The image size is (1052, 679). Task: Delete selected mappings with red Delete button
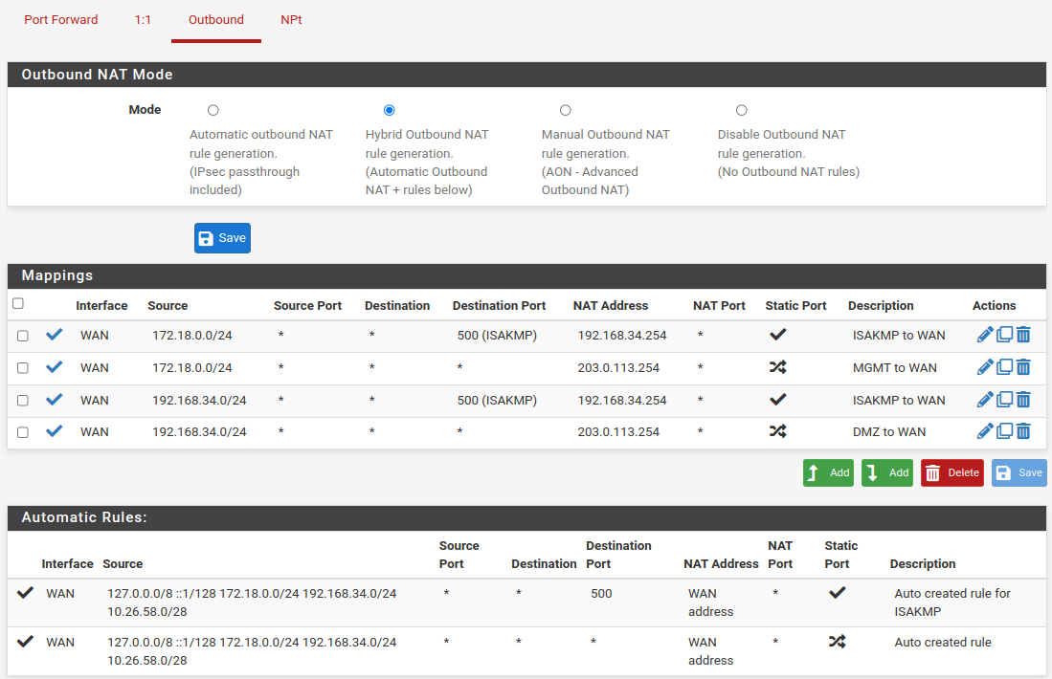[952, 472]
